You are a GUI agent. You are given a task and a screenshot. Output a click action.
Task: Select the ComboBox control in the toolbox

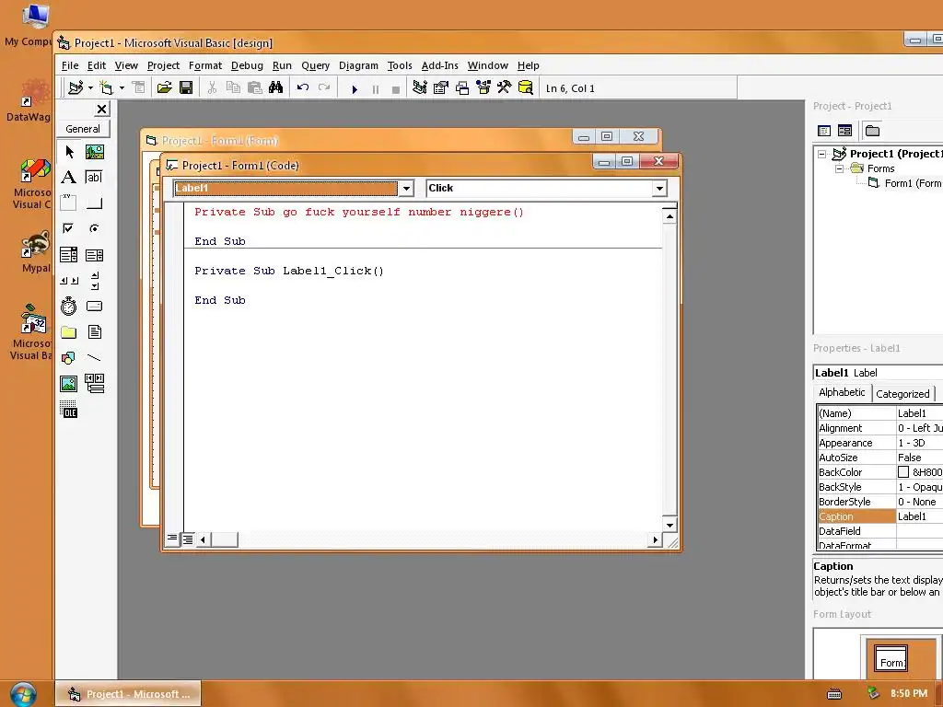pyautogui.click(x=68, y=254)
